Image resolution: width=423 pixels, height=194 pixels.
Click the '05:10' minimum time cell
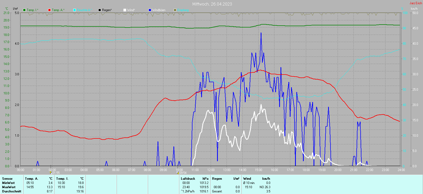[x=30, y=183]
